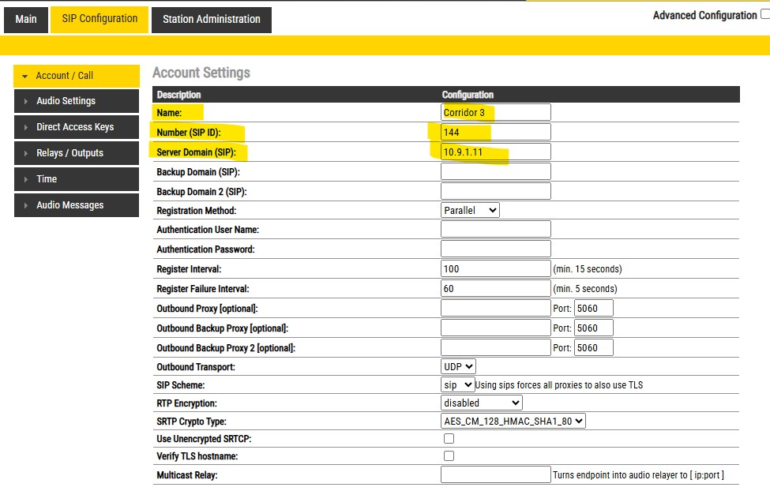Viewport: 770px width, 491px height.
Task: Enable the Advanced Configuration checkbox
Action: click(764, 15)
